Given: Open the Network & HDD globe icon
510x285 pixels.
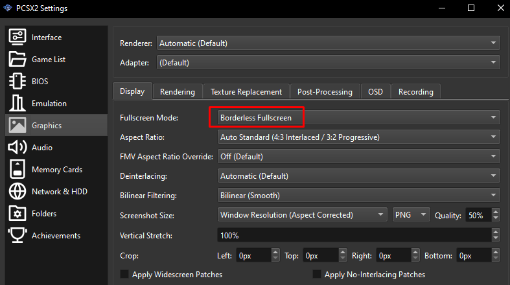Looking at the screenshot, I should pyautogui.click(x=17, y=192).
